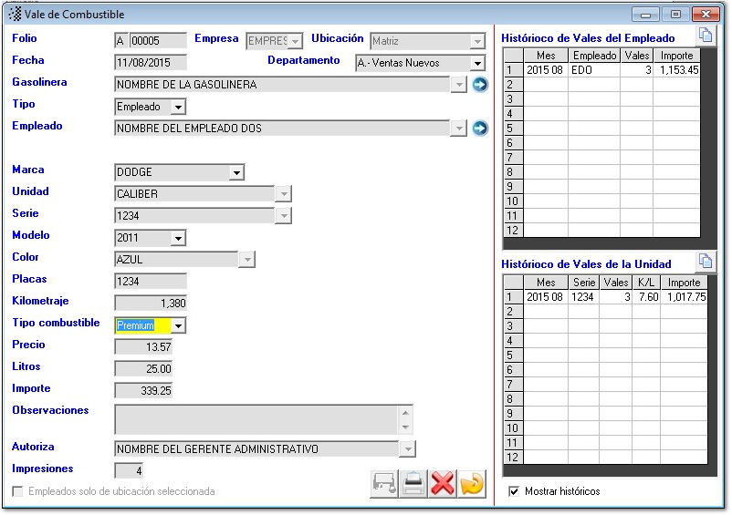Click the red X cancel icon
The width and height of the screenshot is (732, 515).
pyautogui.click(x=442, y=484)
